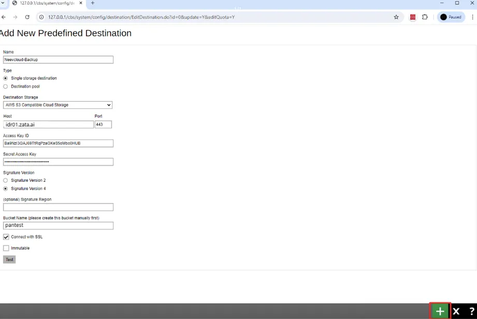The width and height of the screenshot is (477, 319).
Task: Select Destination pool option
Action: [x=6, y=86]
